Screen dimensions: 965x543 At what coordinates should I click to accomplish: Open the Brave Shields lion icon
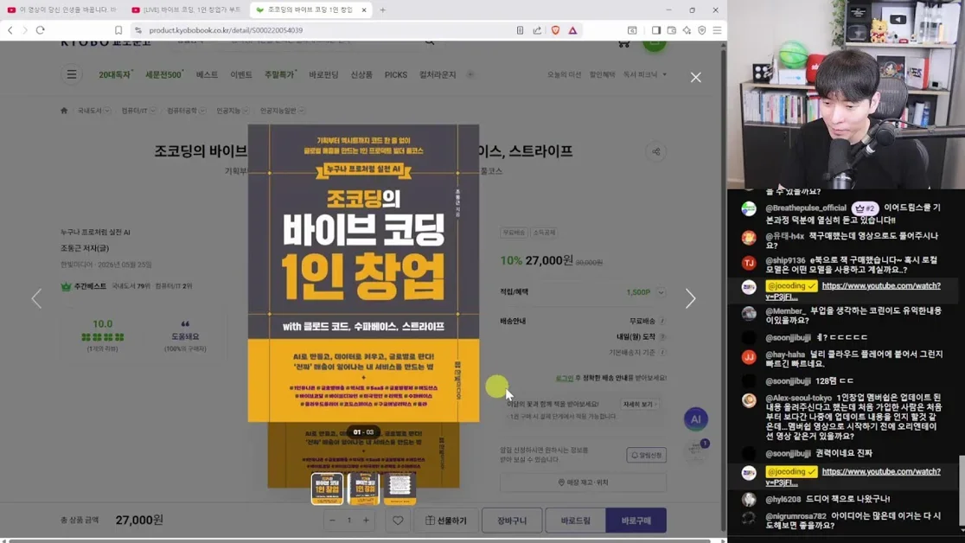coord(556,30)
